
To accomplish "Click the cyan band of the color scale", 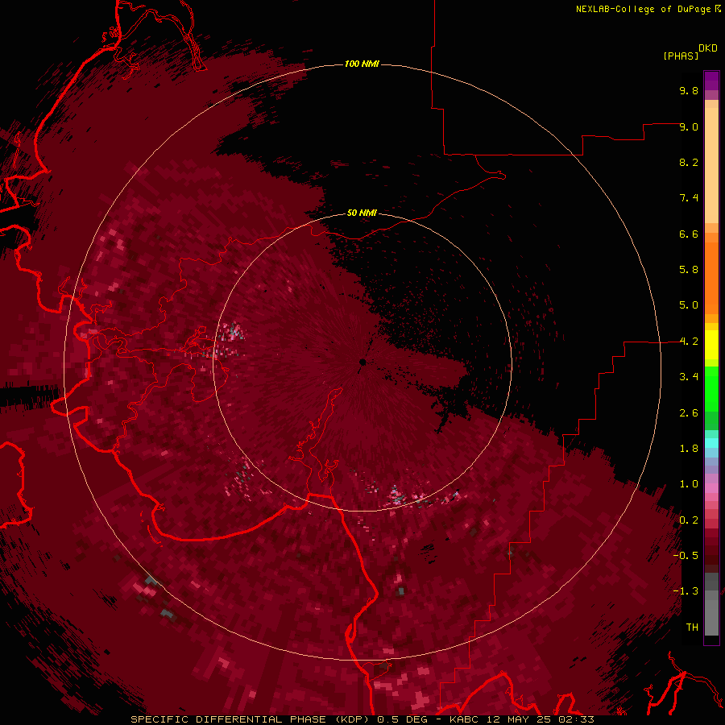I will coord(711,442).
